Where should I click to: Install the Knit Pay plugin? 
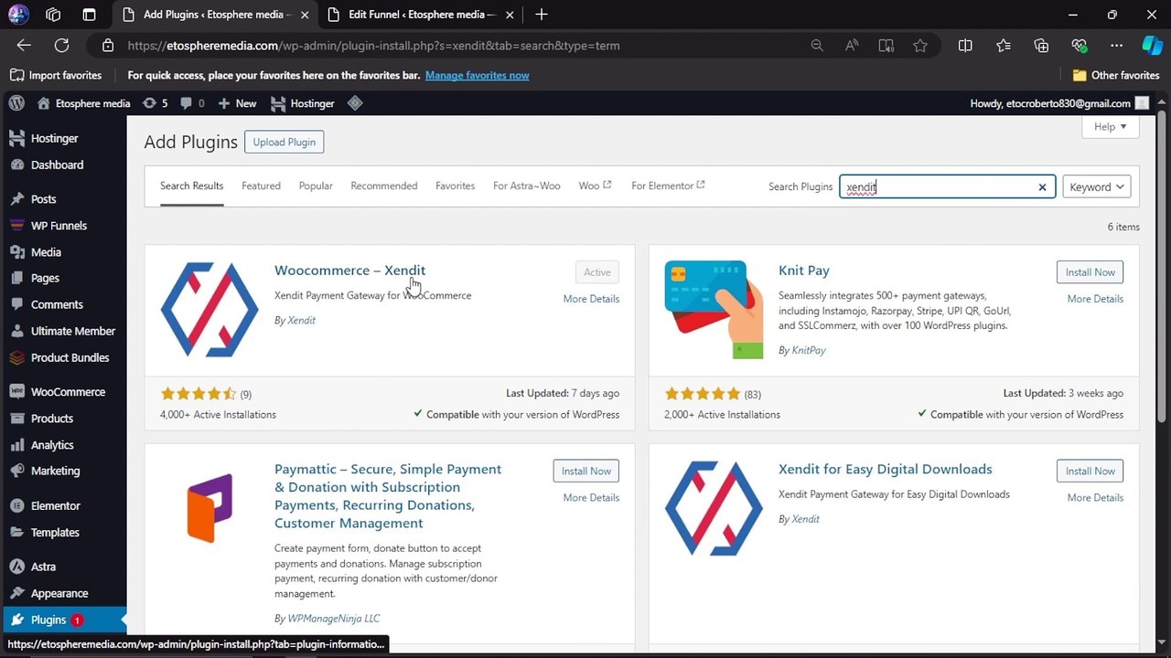[x=1090, y=272]
